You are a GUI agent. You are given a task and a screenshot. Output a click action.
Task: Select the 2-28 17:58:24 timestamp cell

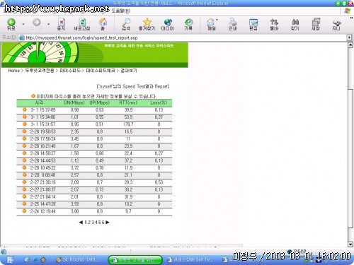pyautogui.click(x=43, y=139)
